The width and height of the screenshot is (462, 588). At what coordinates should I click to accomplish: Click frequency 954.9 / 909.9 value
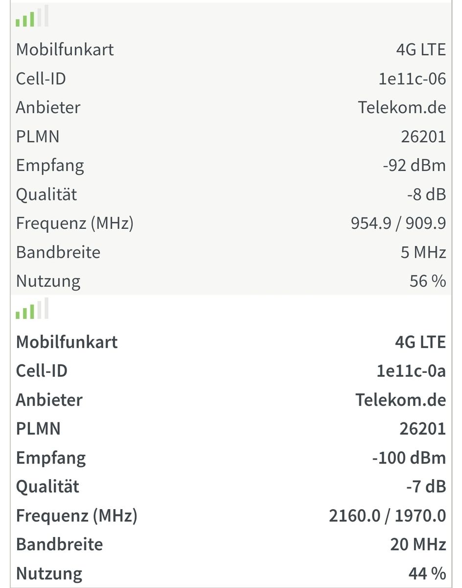point(398,223)
